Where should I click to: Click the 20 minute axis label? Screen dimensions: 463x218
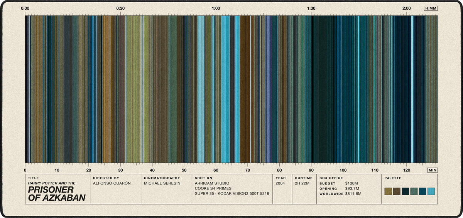(89, 170)
